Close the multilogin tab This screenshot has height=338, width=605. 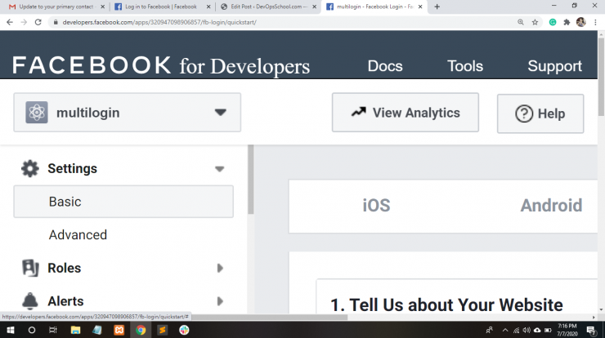click(420, 7)
